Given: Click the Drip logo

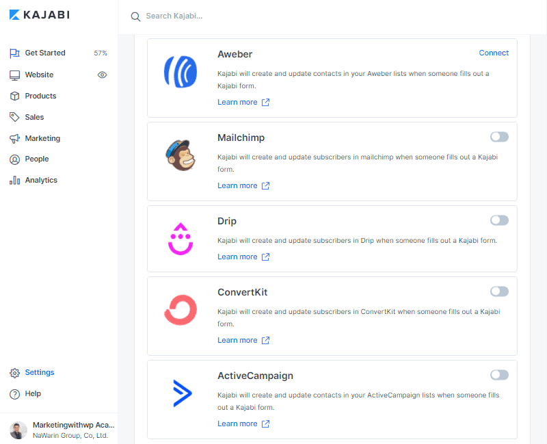Looking at the screenshot, I should coord(181,239).
